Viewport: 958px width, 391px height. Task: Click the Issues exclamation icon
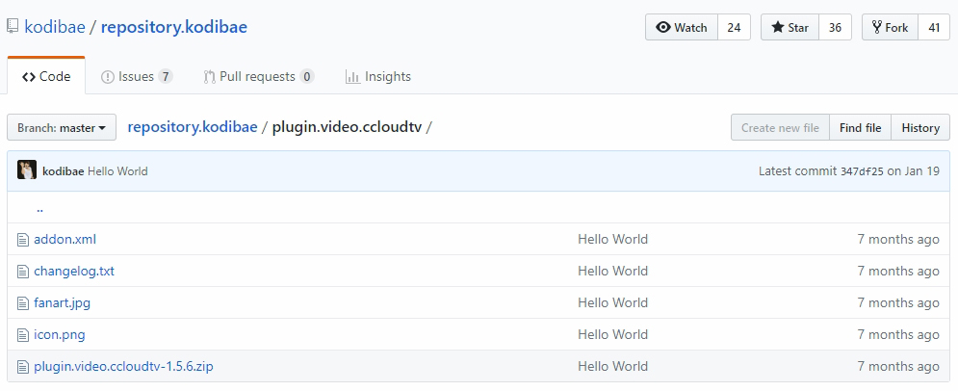pyautogui.click(x=108, y=77)
